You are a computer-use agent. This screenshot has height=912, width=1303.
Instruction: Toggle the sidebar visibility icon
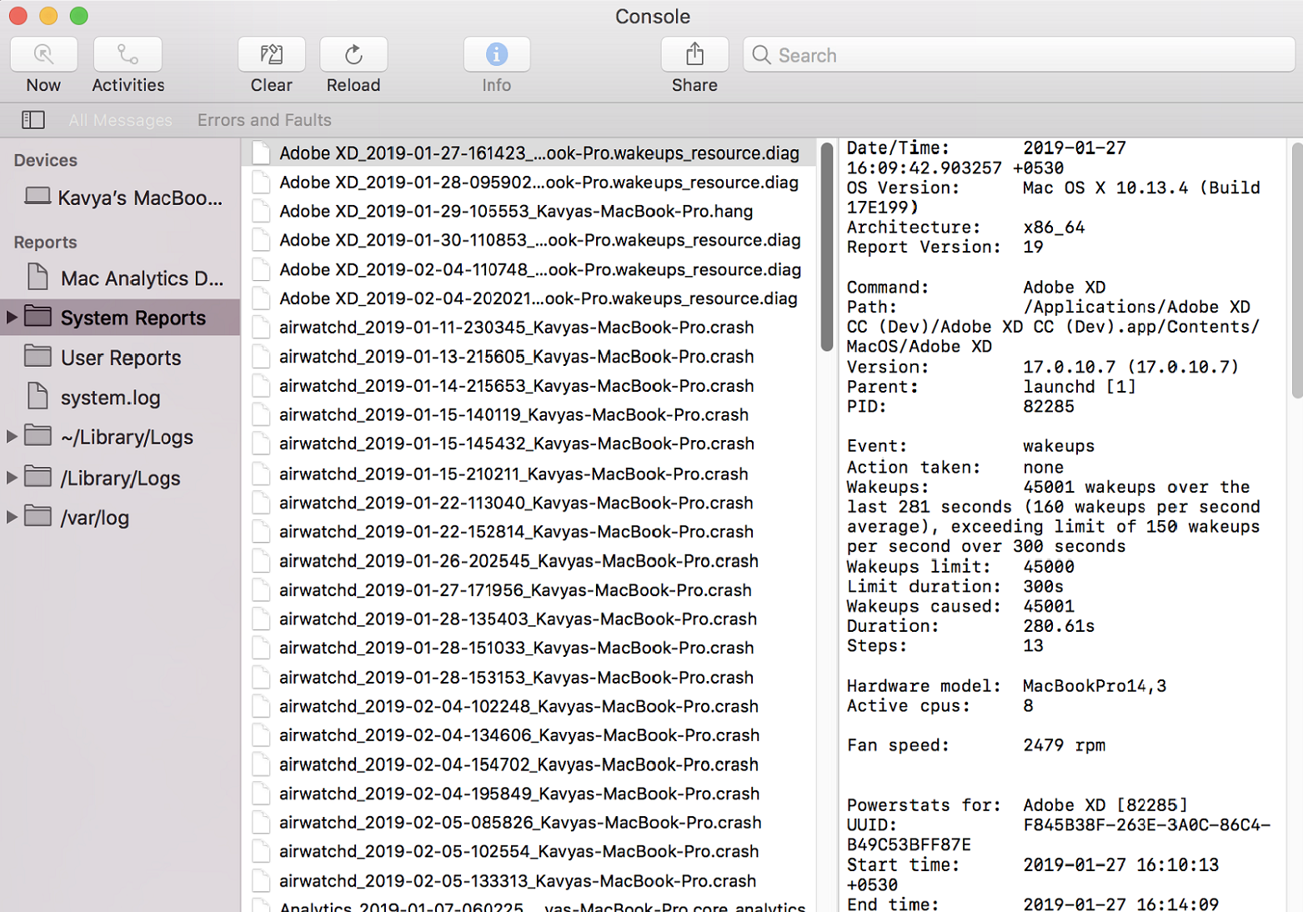pyautogui.click(x=33, y=119)
